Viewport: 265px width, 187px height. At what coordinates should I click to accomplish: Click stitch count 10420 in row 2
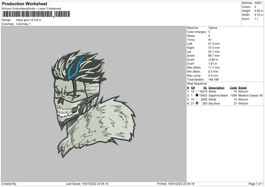(x=203, y=96)
